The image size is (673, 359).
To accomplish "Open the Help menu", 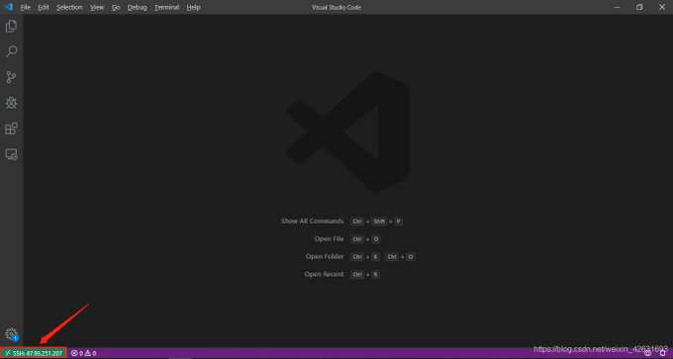I will [x=193, y=7].
